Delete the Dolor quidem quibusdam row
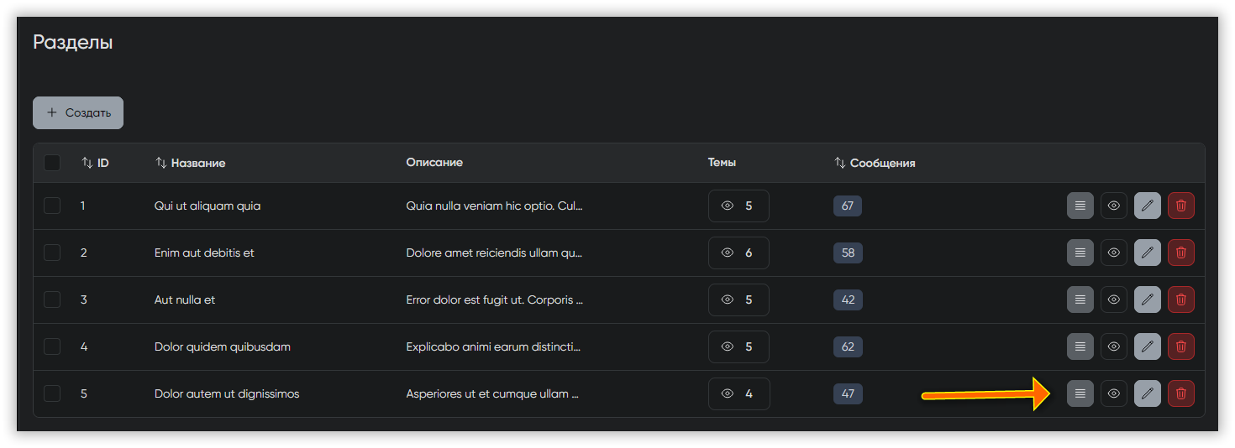The height and width of the screenshot is (448, 1235). pos(1180,346)
